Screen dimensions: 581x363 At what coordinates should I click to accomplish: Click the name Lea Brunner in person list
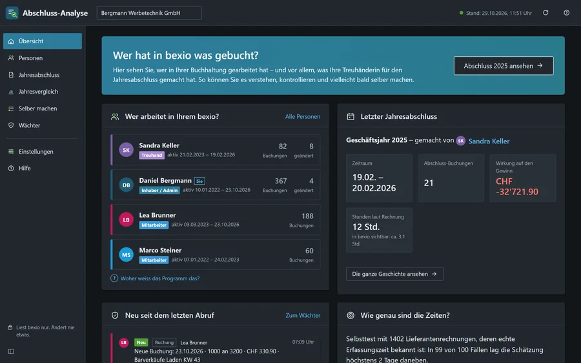[158, 215]
